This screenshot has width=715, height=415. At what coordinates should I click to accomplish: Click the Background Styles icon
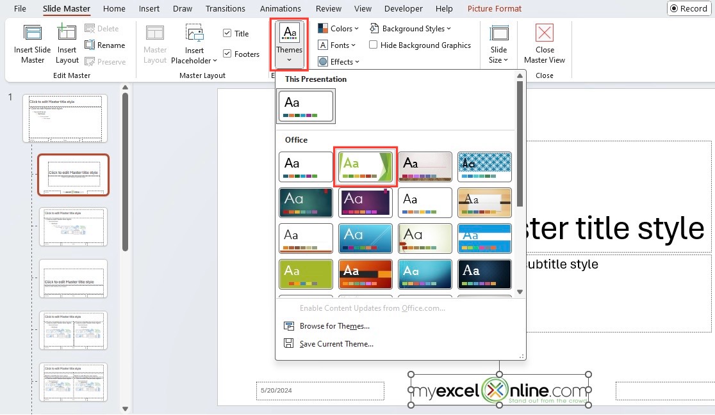click(x=374, y=28)
